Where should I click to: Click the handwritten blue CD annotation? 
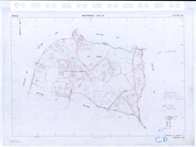click(161, 140)
